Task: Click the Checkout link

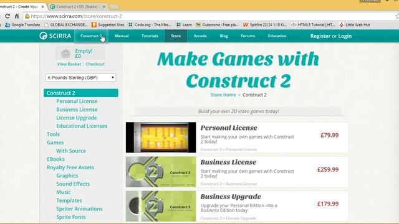Action: coord(95,64)
